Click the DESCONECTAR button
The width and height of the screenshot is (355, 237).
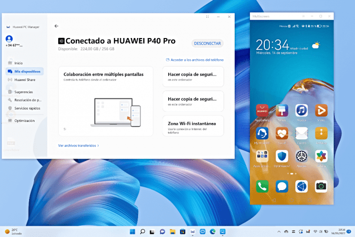208,43
